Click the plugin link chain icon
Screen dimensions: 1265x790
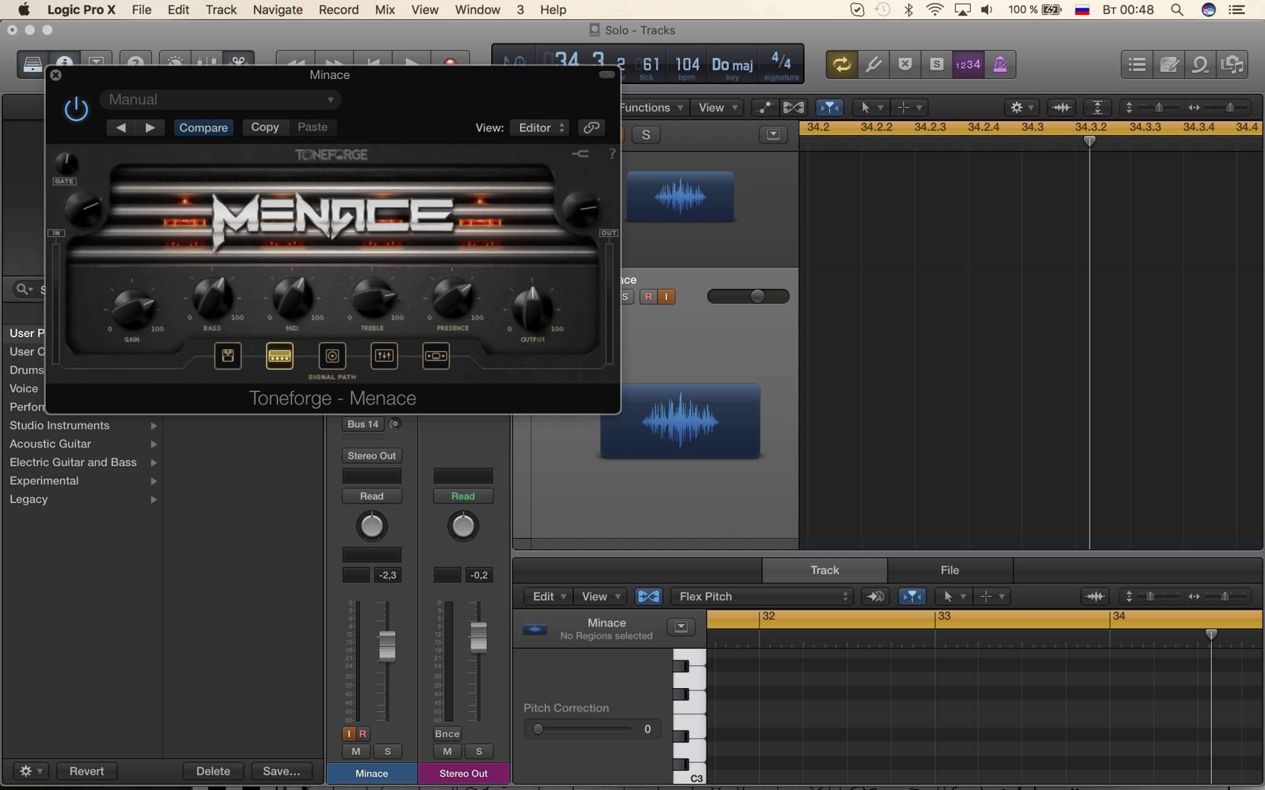click(x=591, y=127)
